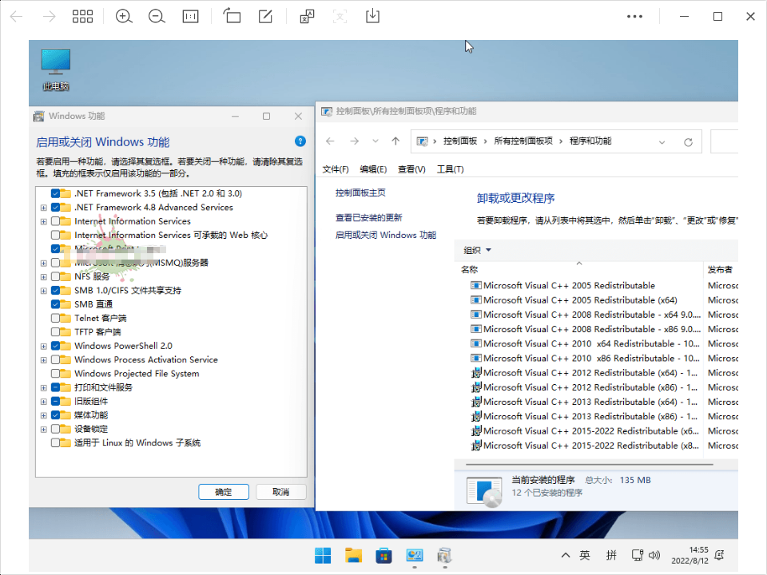This screenshot has width=767, height=575.
Task: Check the NFS 服务 checkbox
Action: [56, 277]
